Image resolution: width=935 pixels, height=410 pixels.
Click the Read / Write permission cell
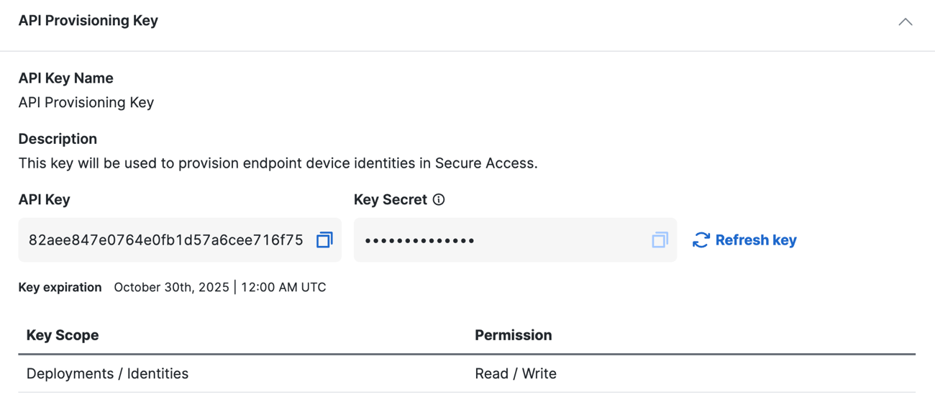tap(516, 373)
